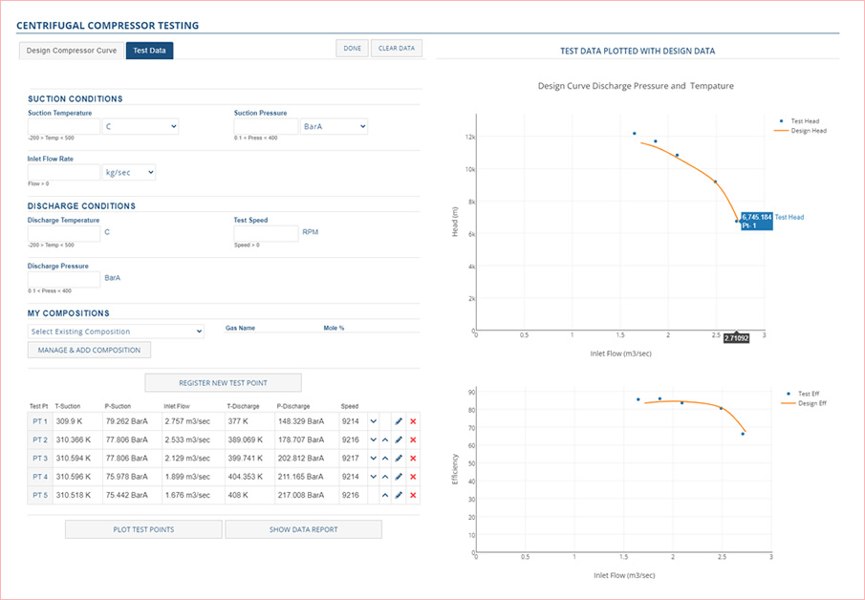
Task: Move PT 3 row down with chevron
Action: coord(374,459)
